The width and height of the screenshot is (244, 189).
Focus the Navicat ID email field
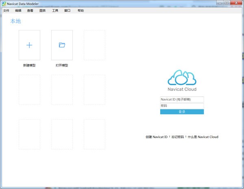pos(182,99)
